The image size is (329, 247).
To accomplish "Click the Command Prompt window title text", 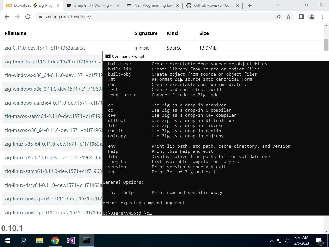I will click(128, 56).
